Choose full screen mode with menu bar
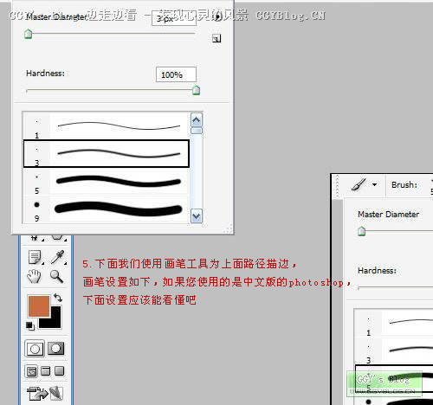This screenshot has height=405, width=433. (x=45, y=371)
